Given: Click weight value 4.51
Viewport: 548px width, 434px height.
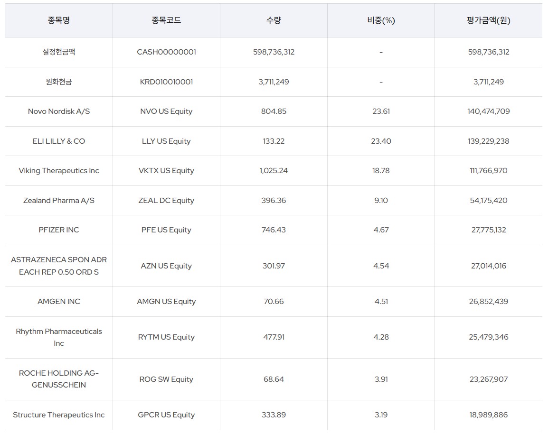Looking at the screenshot, I should click(381, 301).
